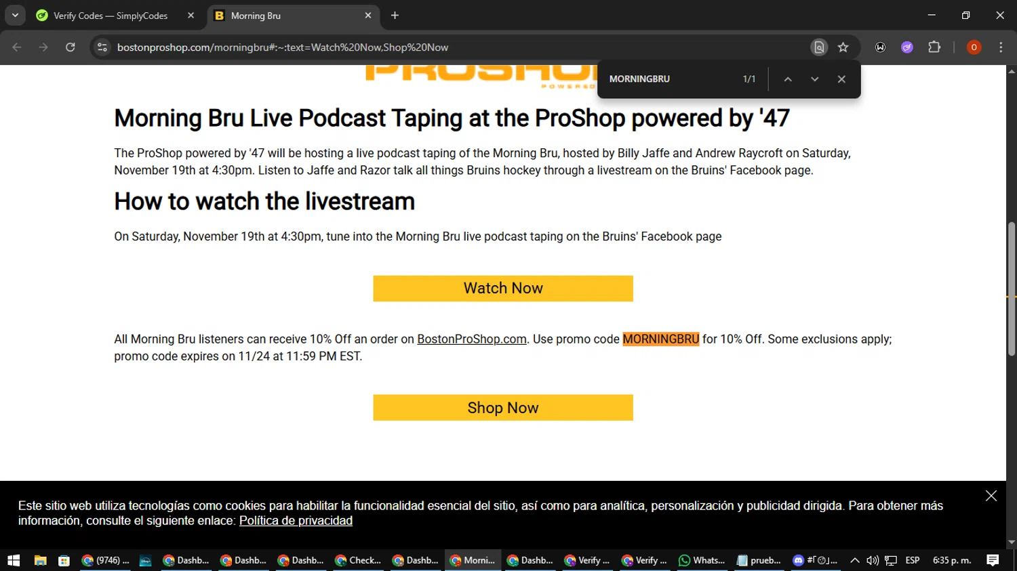Open the volume speaker control
The image size is (1017, 571).
point(873,560)
